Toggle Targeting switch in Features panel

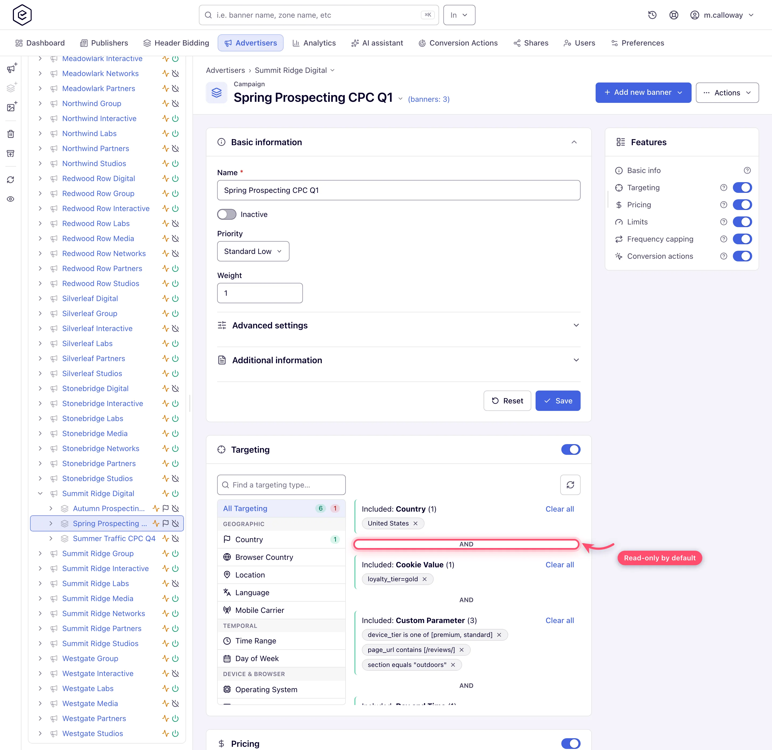[742, 187]
